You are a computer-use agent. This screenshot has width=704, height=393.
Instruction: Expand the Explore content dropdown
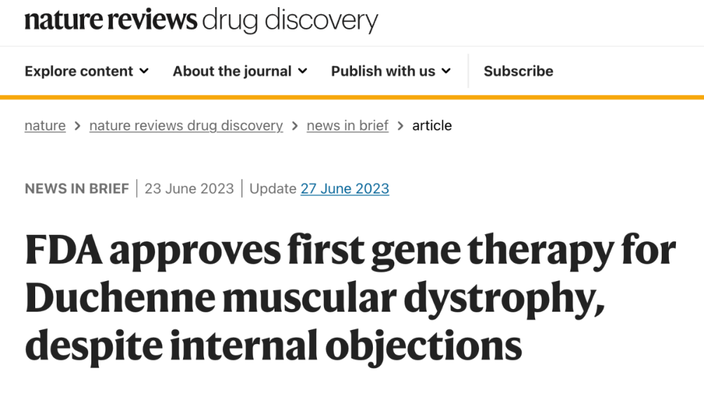coord(86,71)
